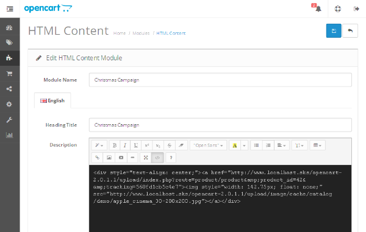Click the eraser remove font style icon
The height and width of the screenshot is (232, 366).
181,146
